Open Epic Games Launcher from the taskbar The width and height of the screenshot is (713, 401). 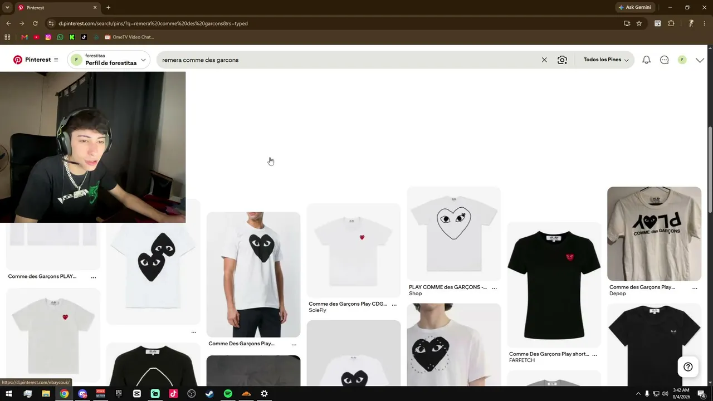(119, 394)
